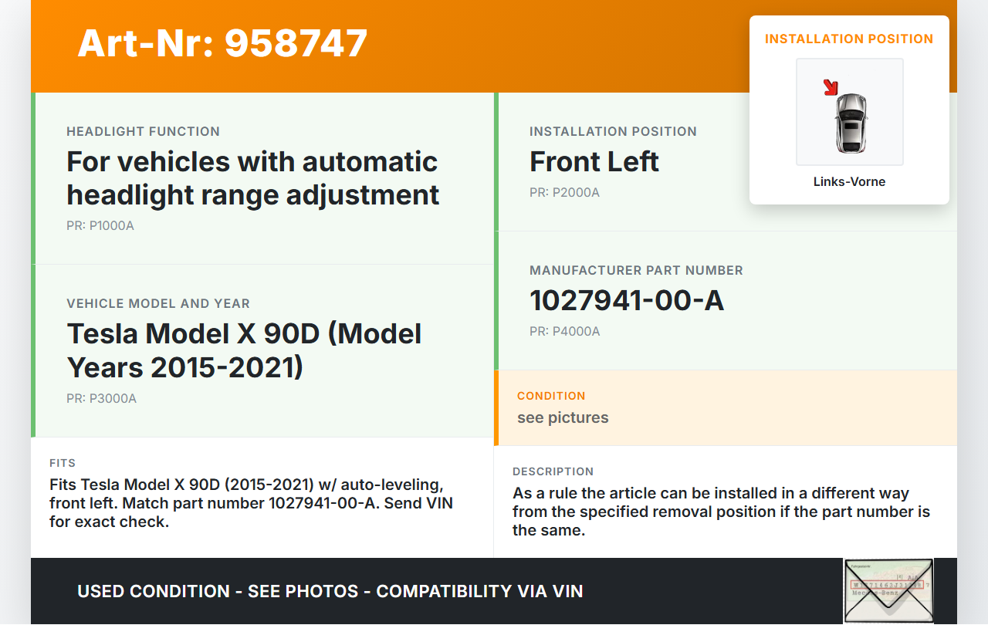Screen dimensions: 988x625
Task: Click the DESCRIPTION section paragraph
Action: (x=721, y=512)
